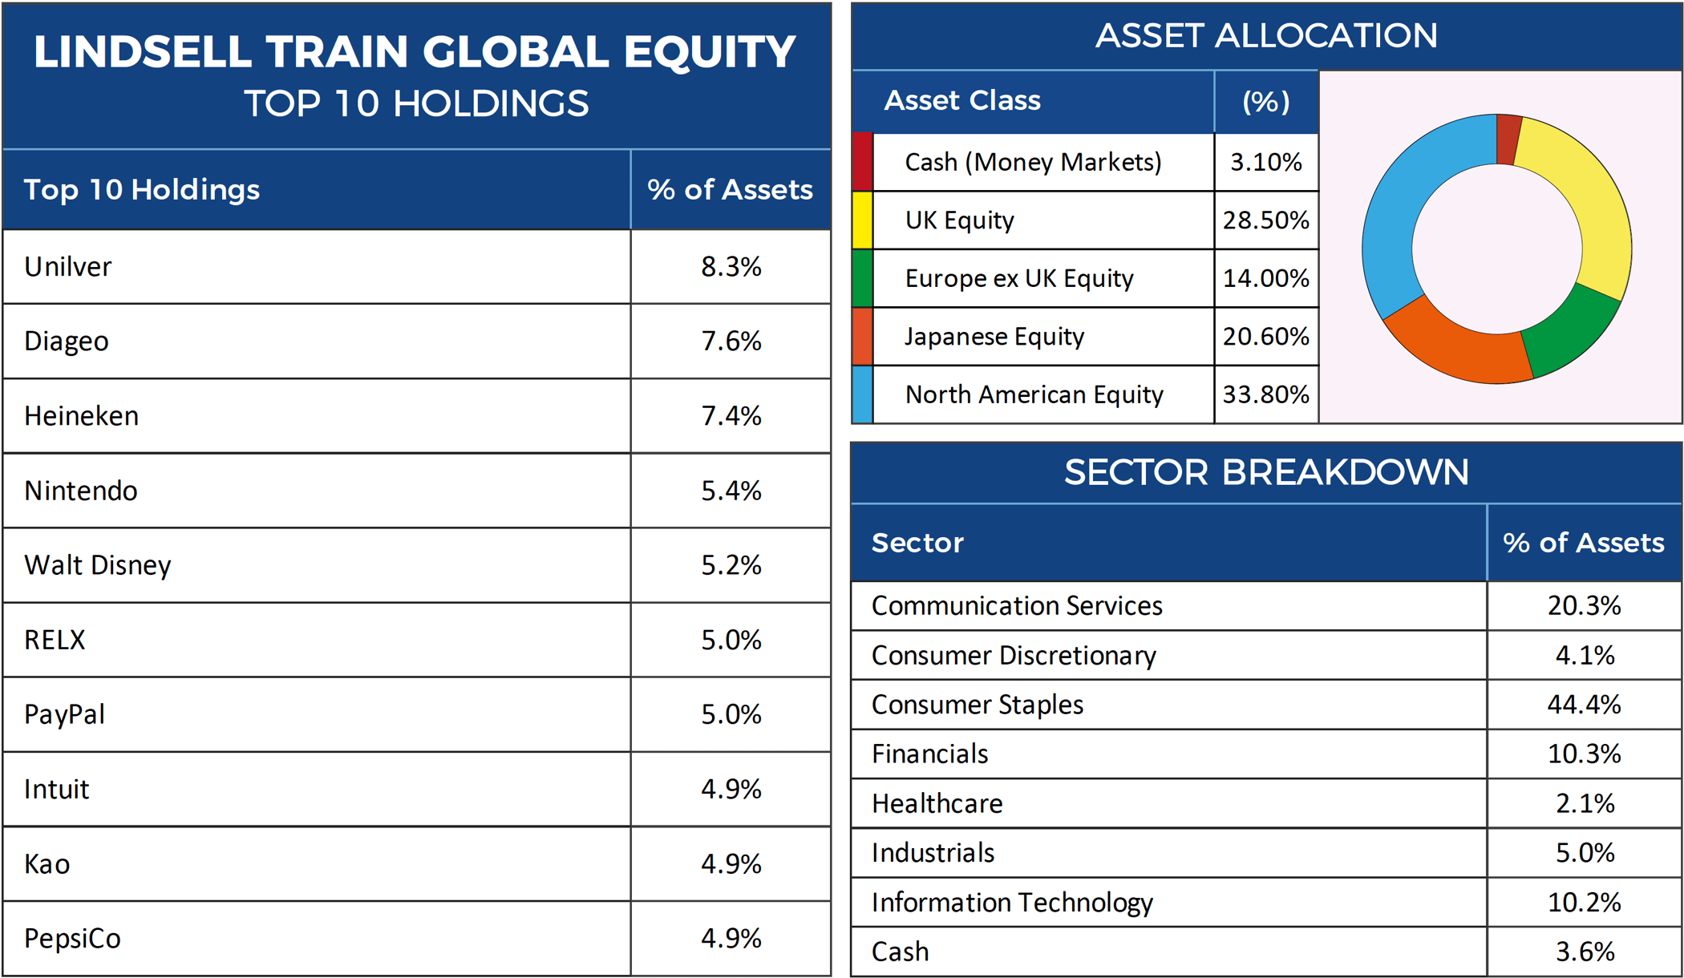This screenshot has width=1684, height=978.
Task: Select the Asset Class column header
Action: 962,101
